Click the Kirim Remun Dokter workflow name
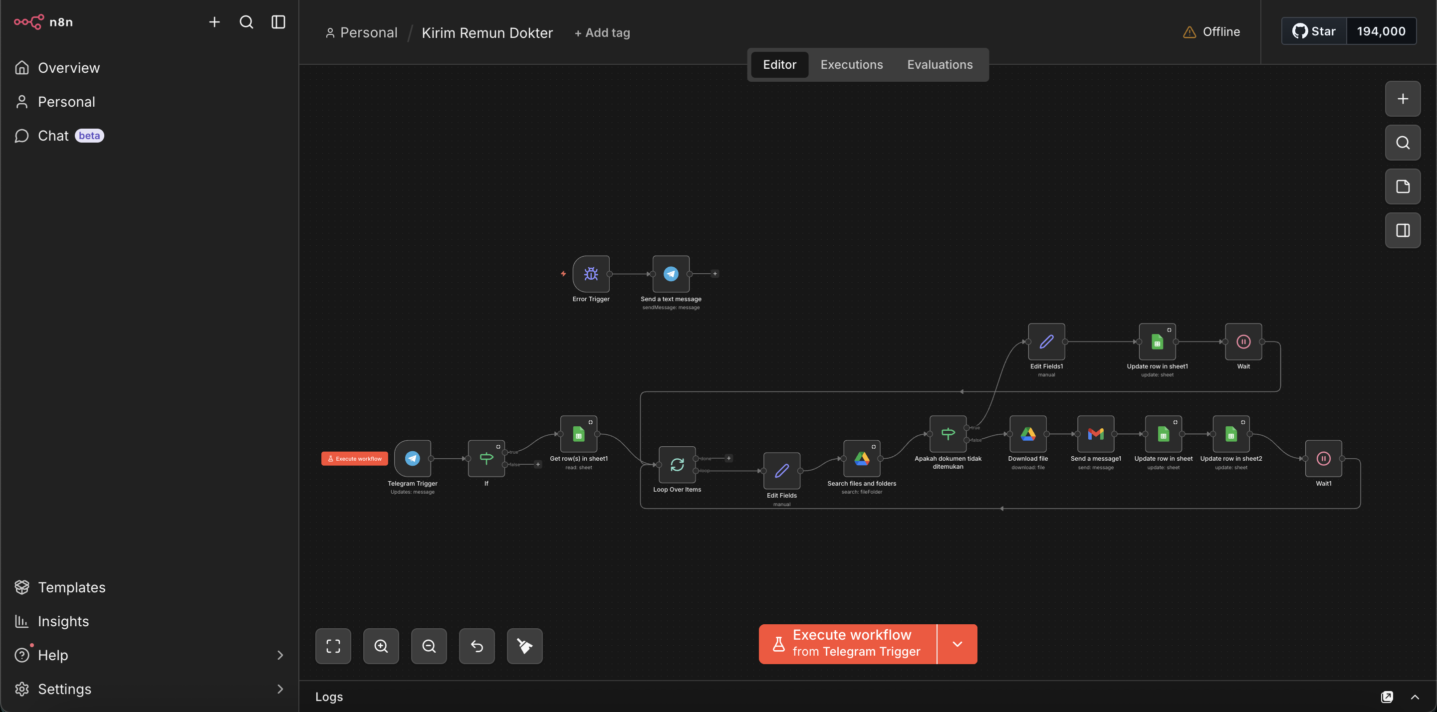Viewport: 1437px width, 712px height. pos(487,33)
